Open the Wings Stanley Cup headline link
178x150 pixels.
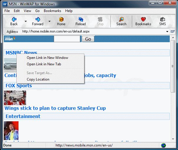coord(55,108)
